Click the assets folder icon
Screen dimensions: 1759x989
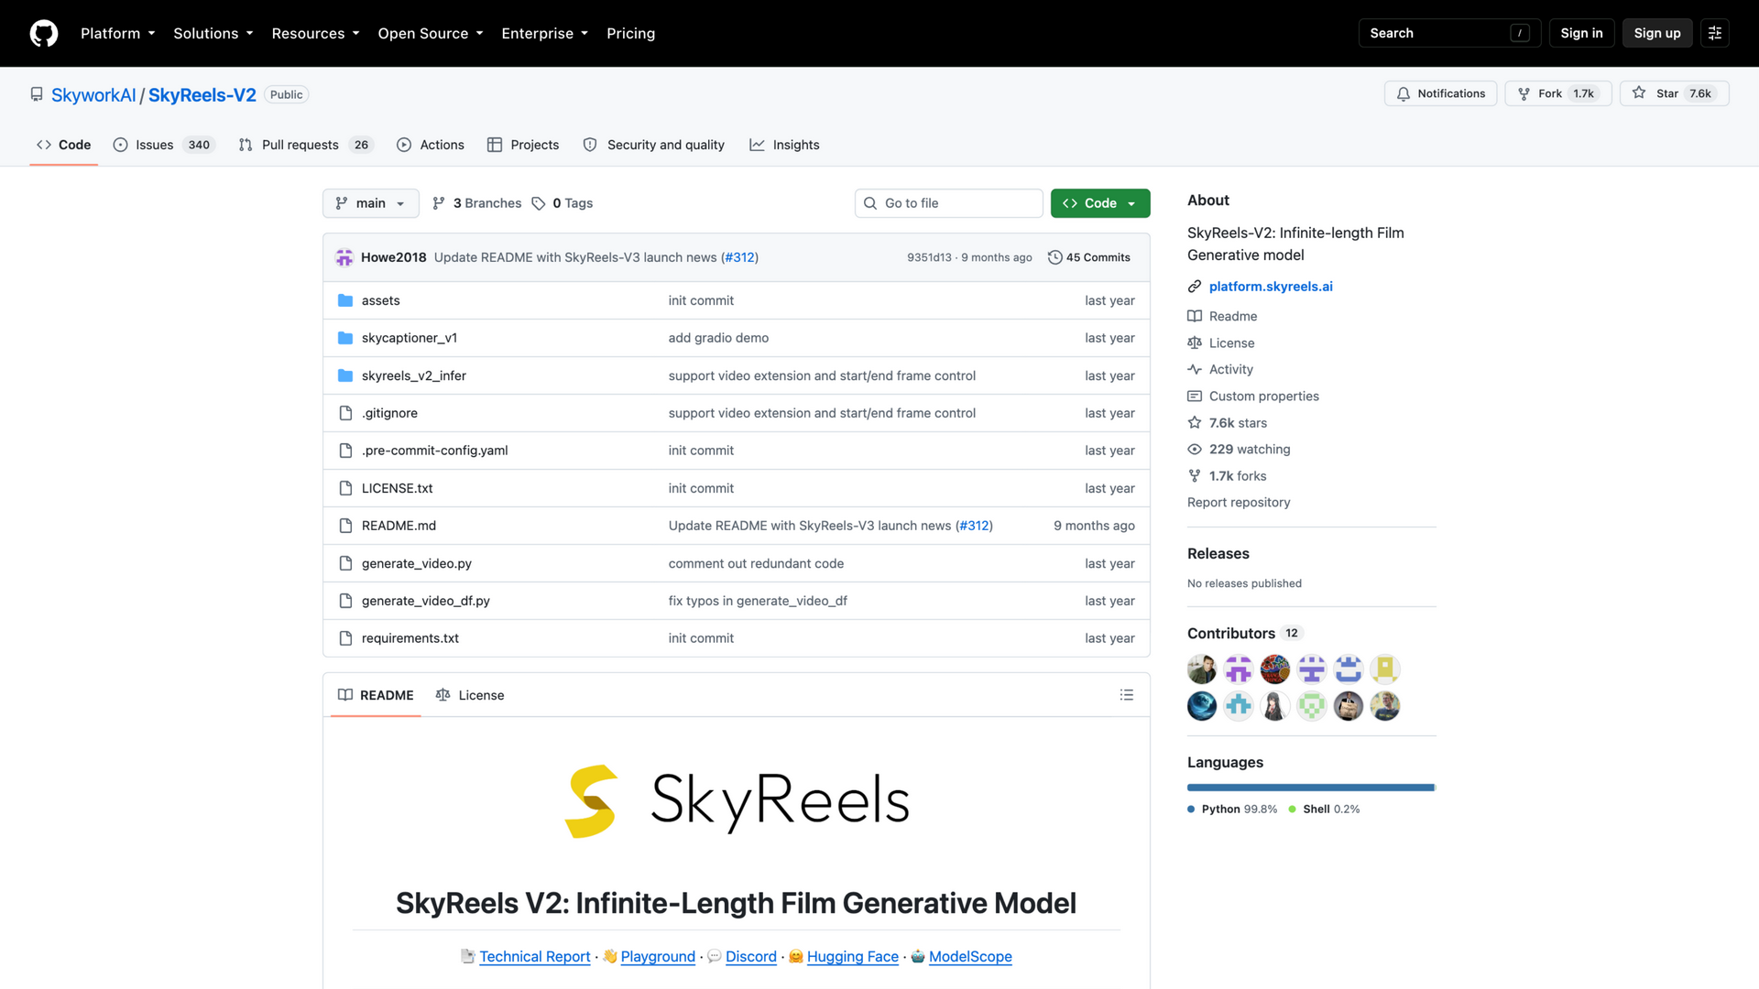click(x=345, y=300)
